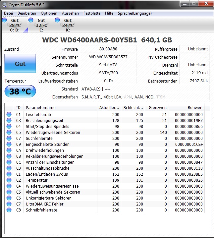
Task: Click the status orb for Aktuell schwebende Sektoren
Action: tap(9, 192)
